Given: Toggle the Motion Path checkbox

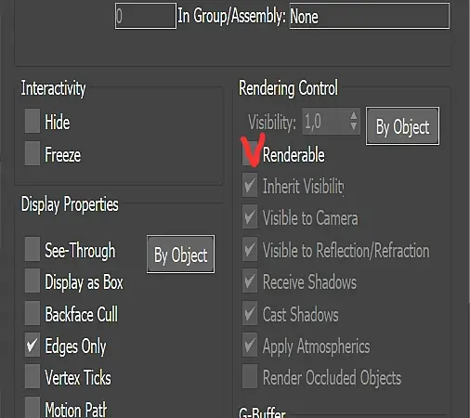Looking at the screenshot, I should click(x=33, y=408).
